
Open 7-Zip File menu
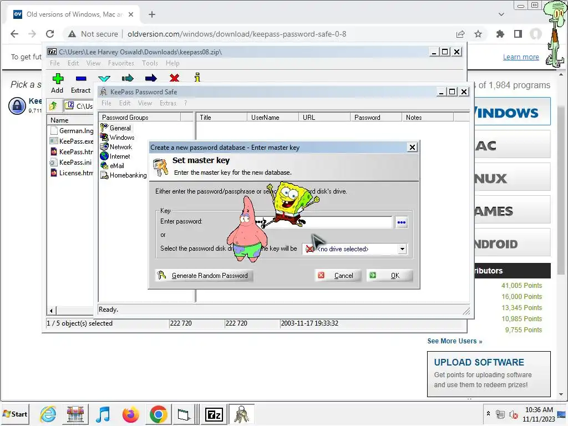(55, 63)
